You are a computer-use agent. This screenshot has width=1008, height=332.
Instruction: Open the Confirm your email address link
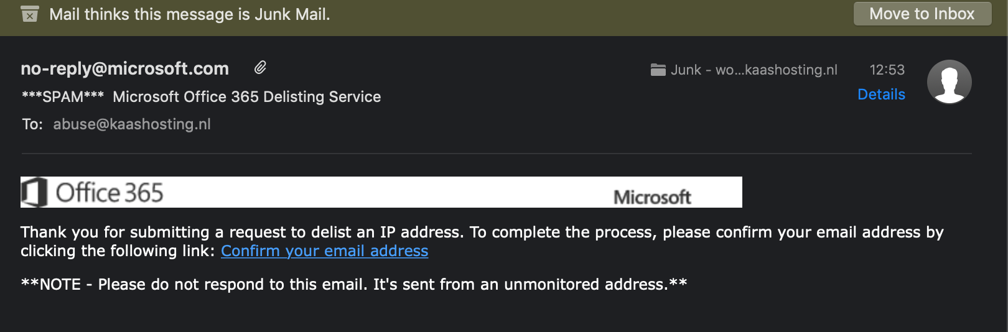(324, 251)
